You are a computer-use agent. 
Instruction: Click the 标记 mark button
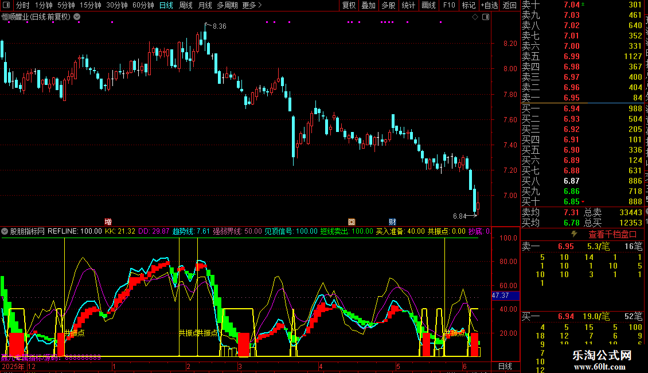pyautogui.click(x=469, y=5)
